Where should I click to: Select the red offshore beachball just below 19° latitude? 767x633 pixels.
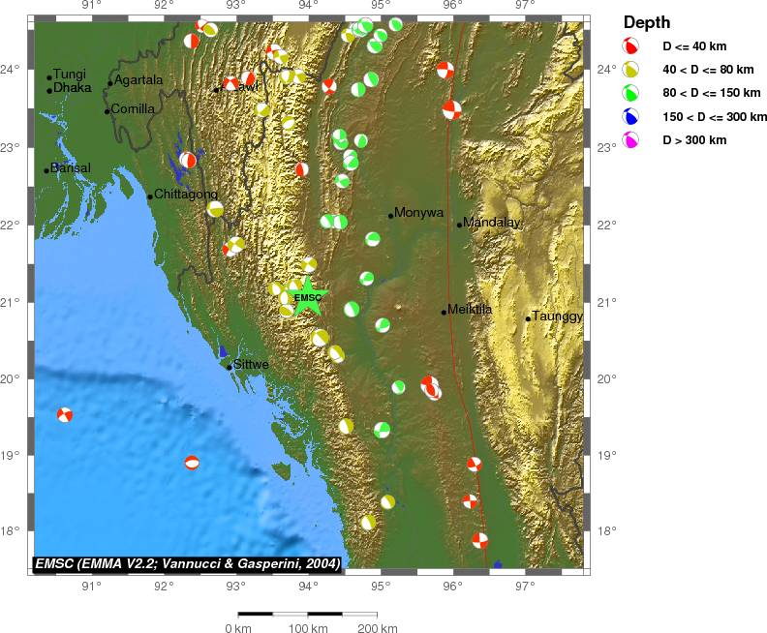[192, 463]
